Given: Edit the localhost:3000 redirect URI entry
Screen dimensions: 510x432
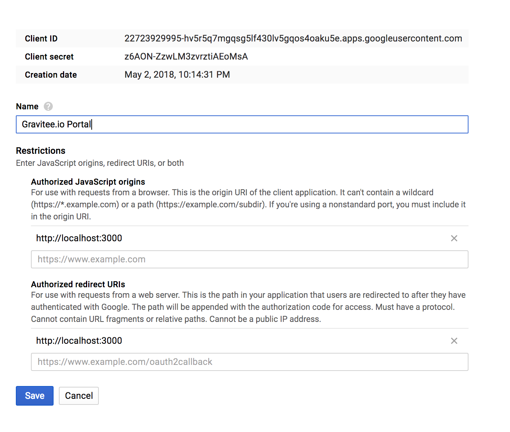Looking at the screenshot, I should coord(79,341).
